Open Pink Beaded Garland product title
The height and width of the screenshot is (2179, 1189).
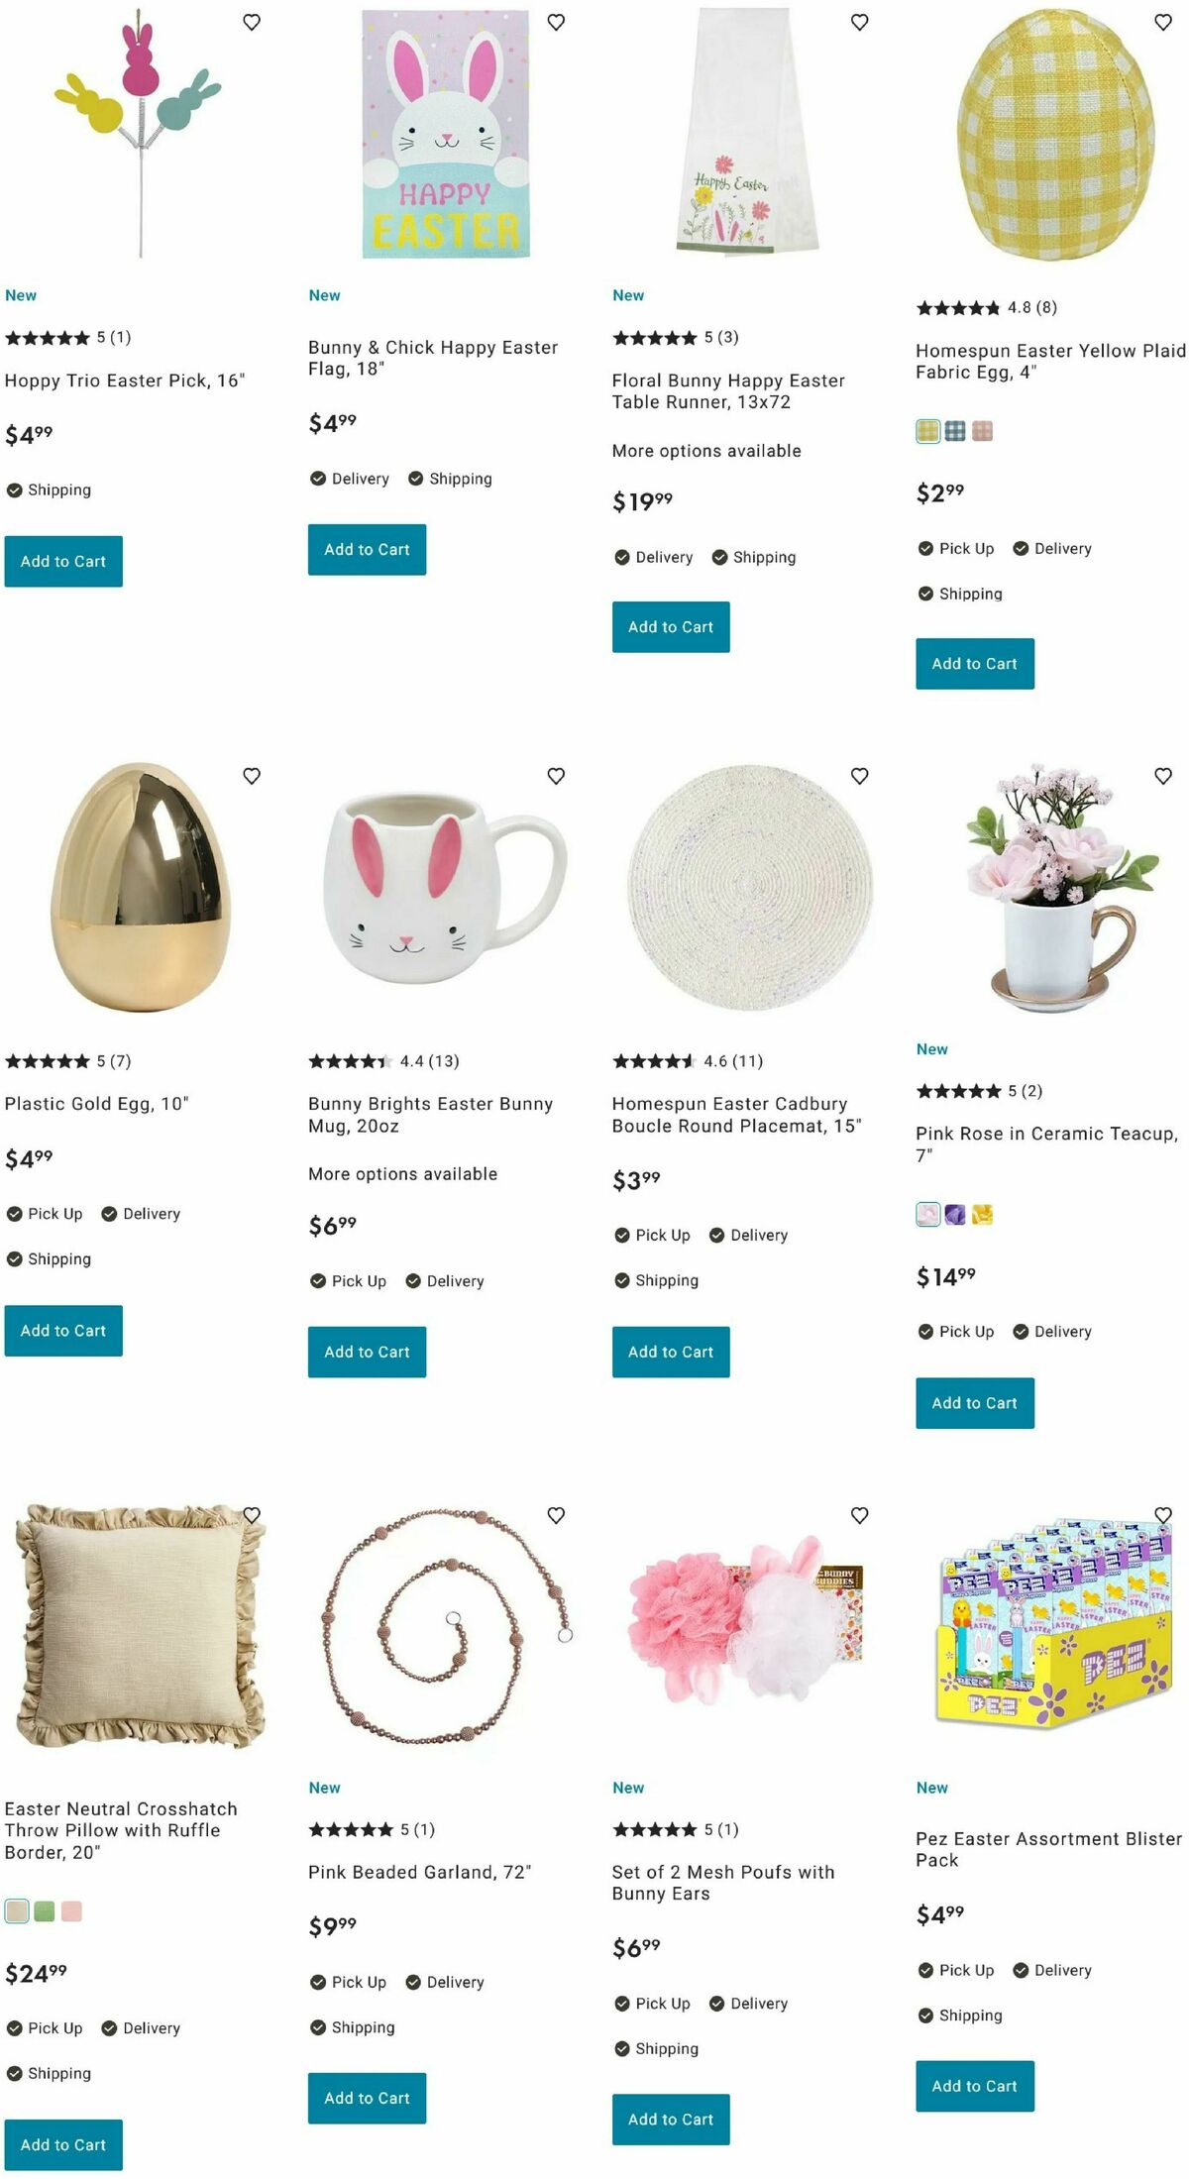point(419,1872)
